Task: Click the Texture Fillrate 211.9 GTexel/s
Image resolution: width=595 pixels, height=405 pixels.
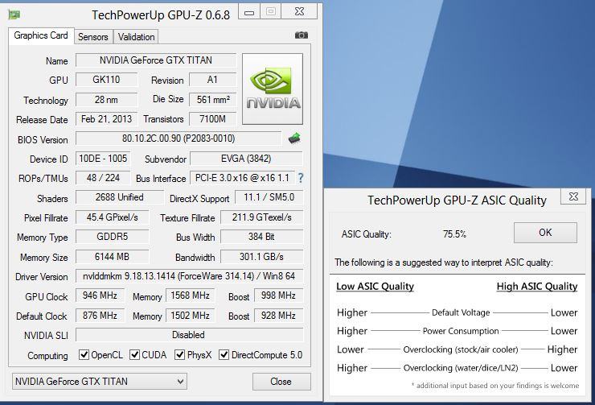Action: [262, 217]
